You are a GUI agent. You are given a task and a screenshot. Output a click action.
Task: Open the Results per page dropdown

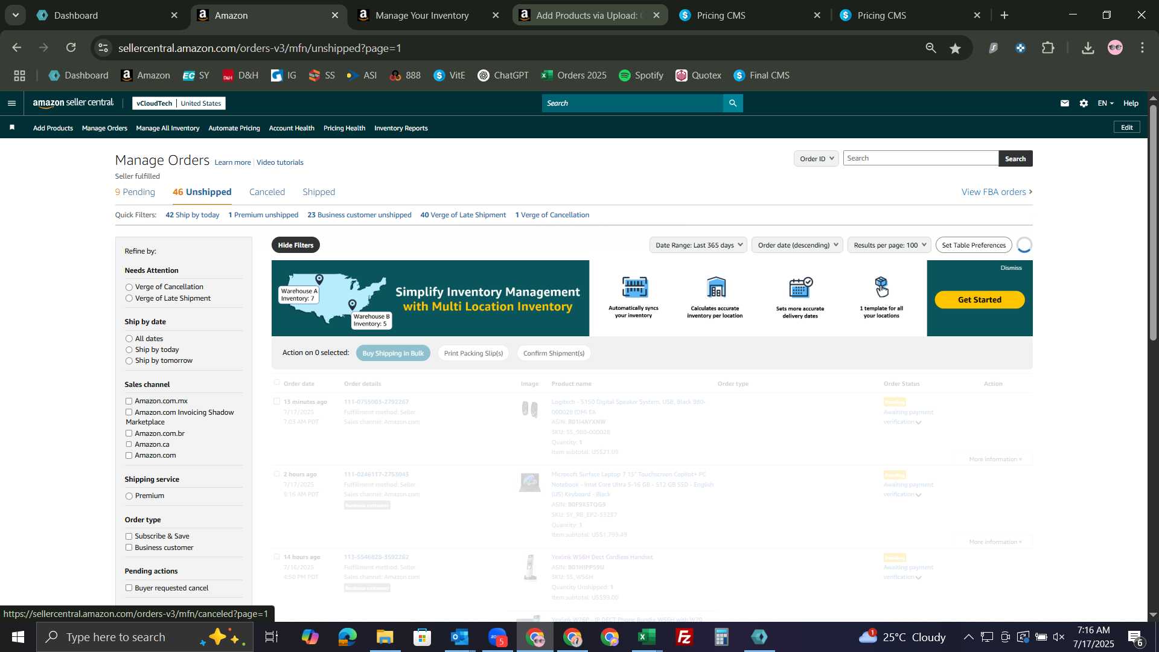pos(889,245)
